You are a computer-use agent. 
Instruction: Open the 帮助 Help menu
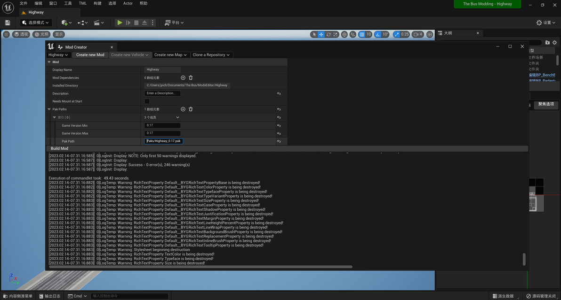click(x=144, y=3)
